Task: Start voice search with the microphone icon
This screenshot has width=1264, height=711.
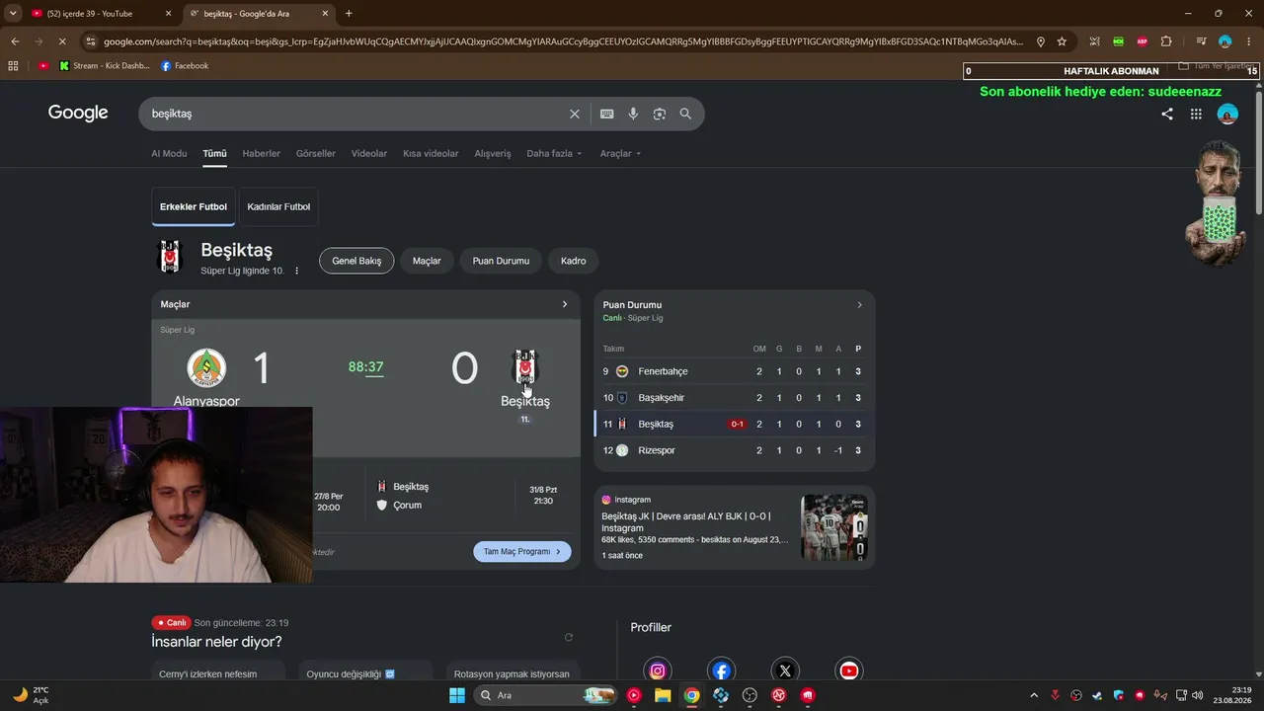Action: coord(633,114)
